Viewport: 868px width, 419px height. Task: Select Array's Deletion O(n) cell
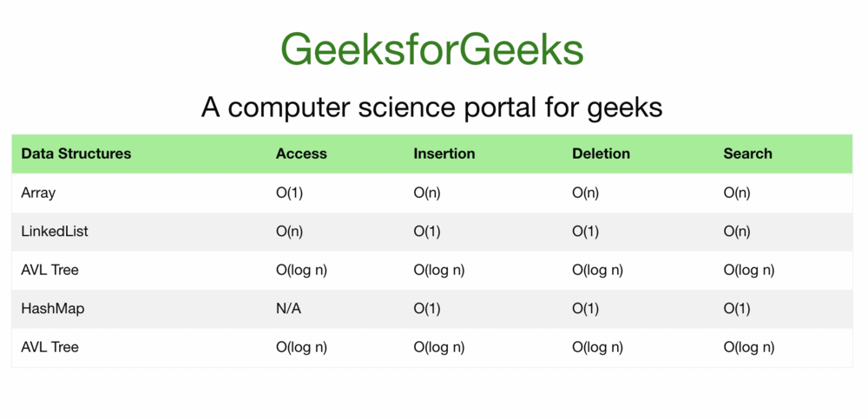coord(586,193)
